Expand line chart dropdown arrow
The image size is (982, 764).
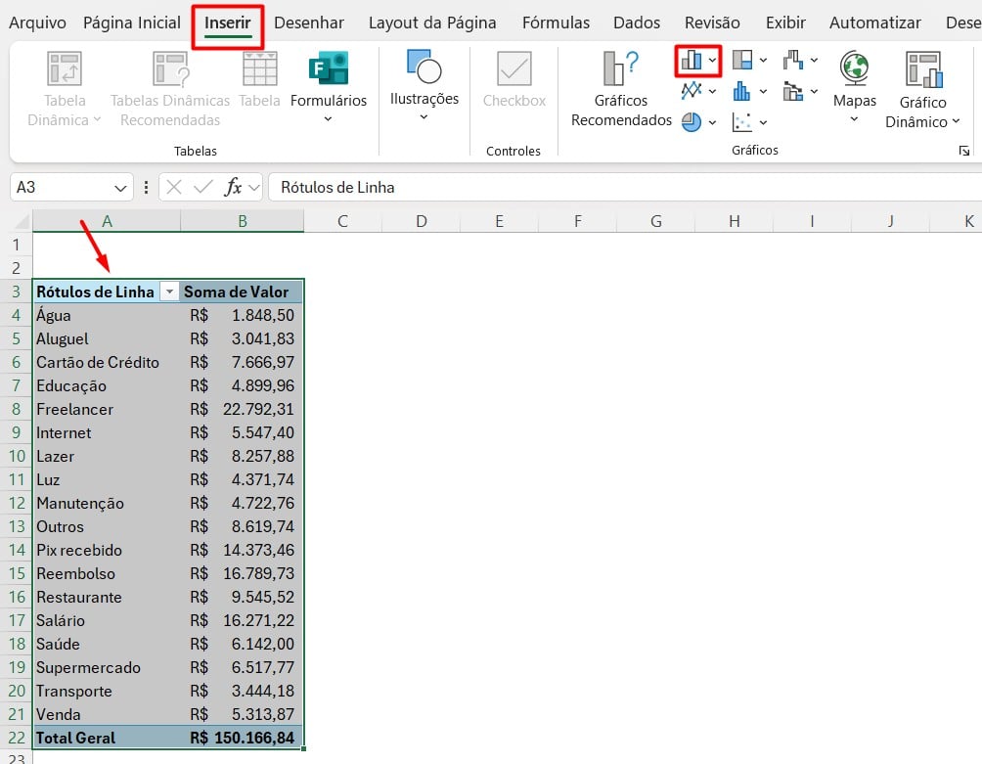713,91
